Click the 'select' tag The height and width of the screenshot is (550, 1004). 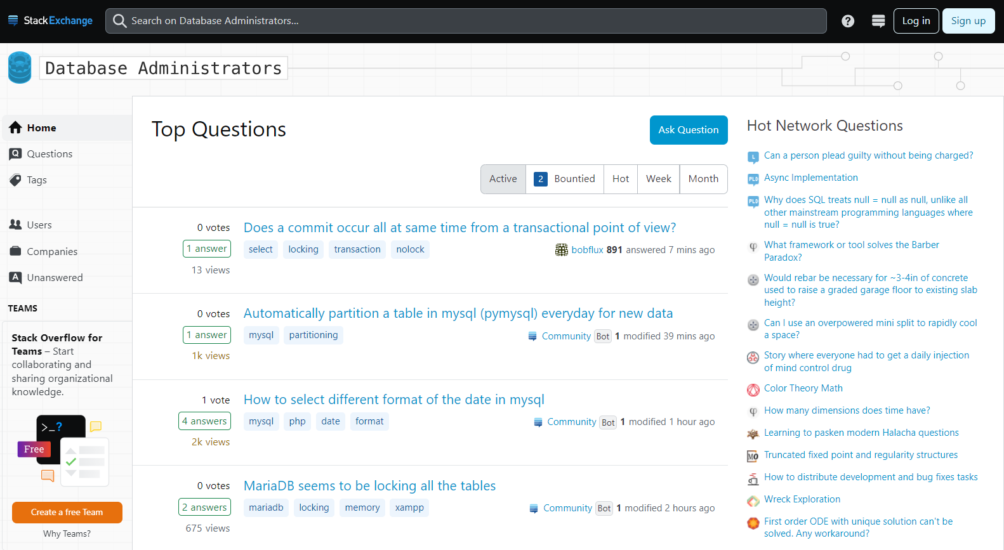click(261, 249)
